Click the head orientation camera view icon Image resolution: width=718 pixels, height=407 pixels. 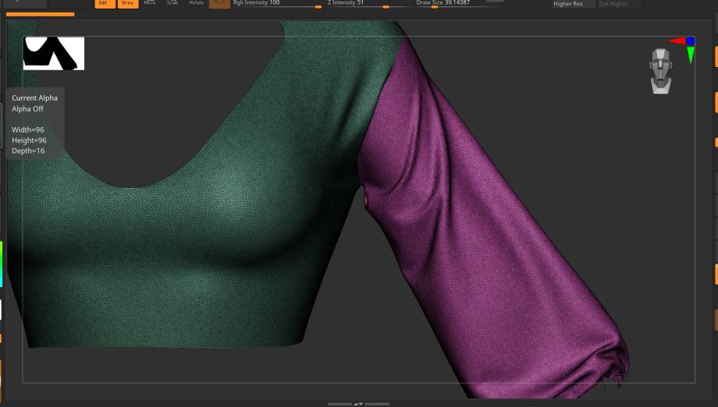(x=661, y=71)
